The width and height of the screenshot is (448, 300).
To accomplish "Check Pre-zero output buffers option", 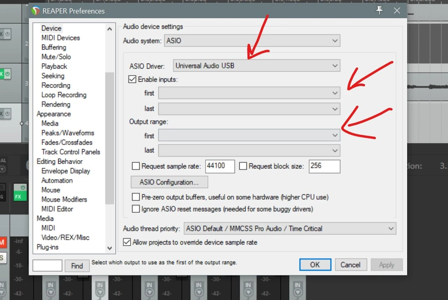I will tap(136, 197).
